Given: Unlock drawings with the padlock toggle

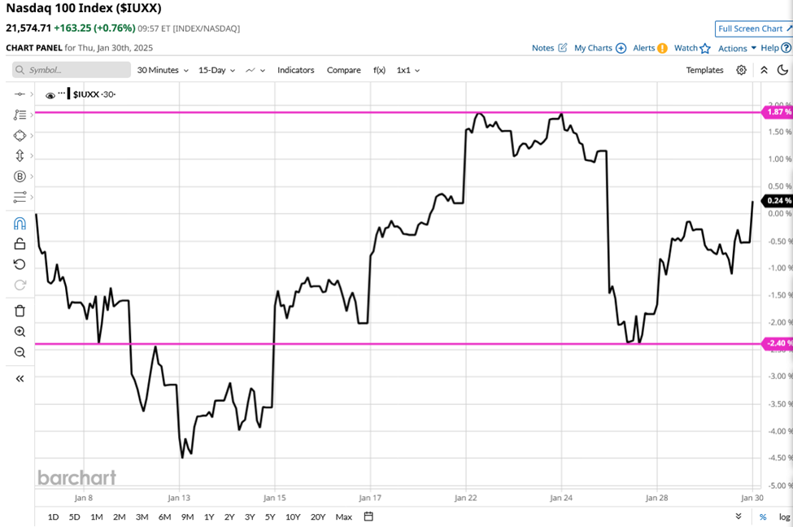Looking at the screenshot, I should coord(20,242).
